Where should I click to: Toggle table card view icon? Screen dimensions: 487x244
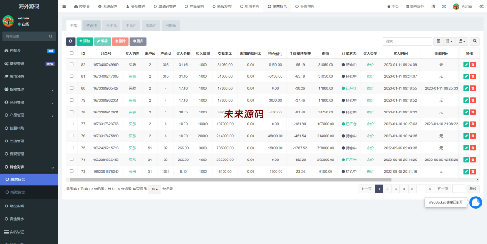438,41
